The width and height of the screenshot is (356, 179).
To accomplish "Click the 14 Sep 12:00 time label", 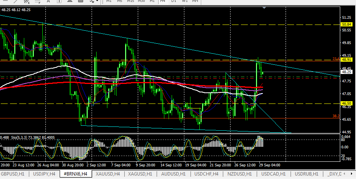I will pos(171,165).
